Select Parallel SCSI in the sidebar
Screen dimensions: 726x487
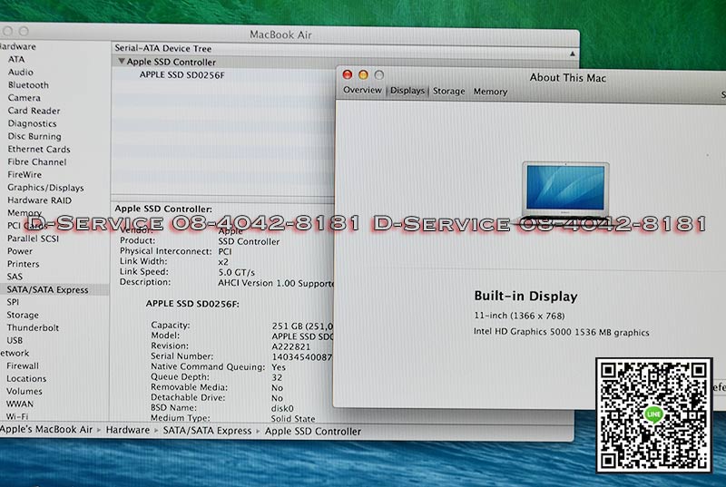click(33, 239)
